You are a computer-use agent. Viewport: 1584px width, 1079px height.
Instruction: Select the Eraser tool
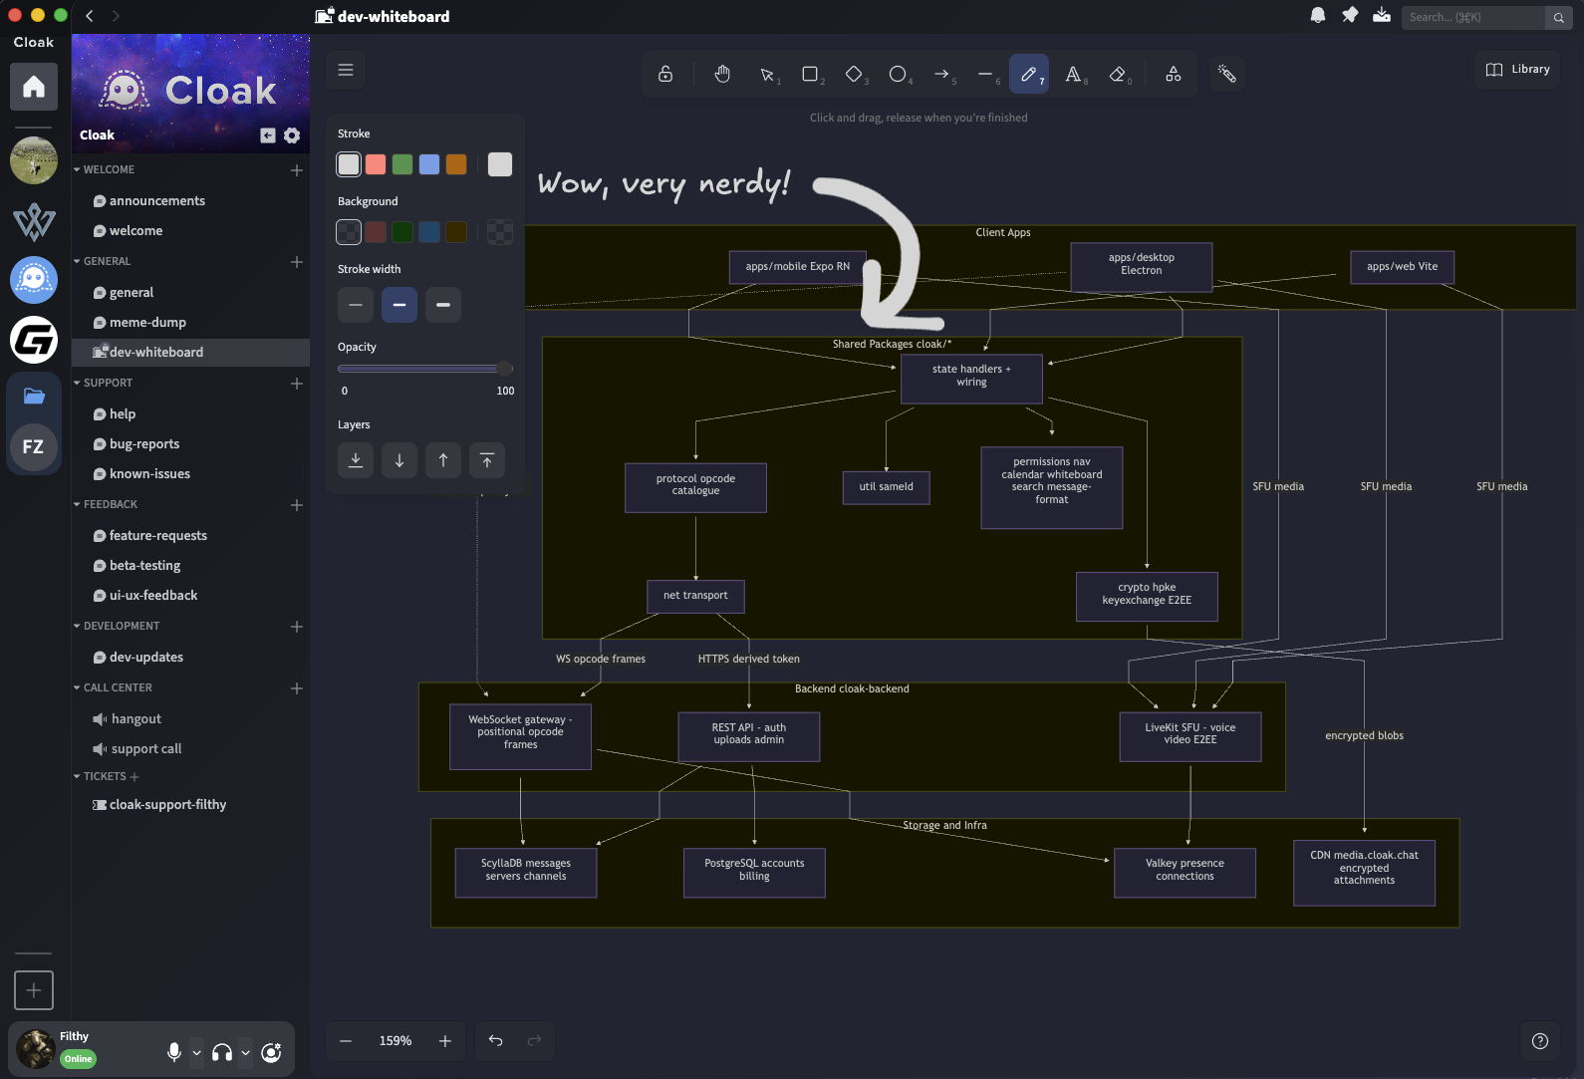(x=1118, y=74)
